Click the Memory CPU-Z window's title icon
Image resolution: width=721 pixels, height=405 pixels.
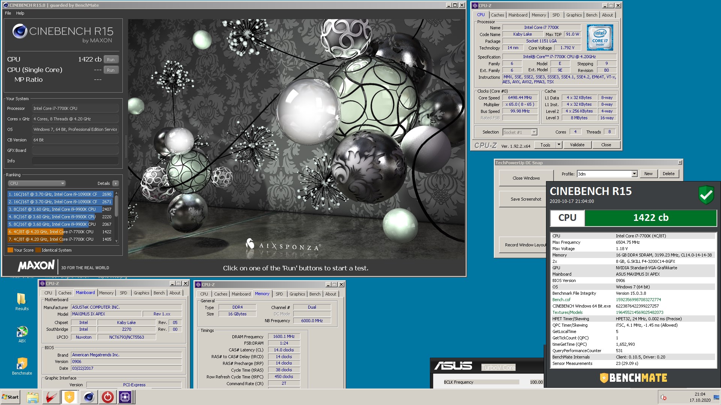pyautogui.click(x=198, y=285)
